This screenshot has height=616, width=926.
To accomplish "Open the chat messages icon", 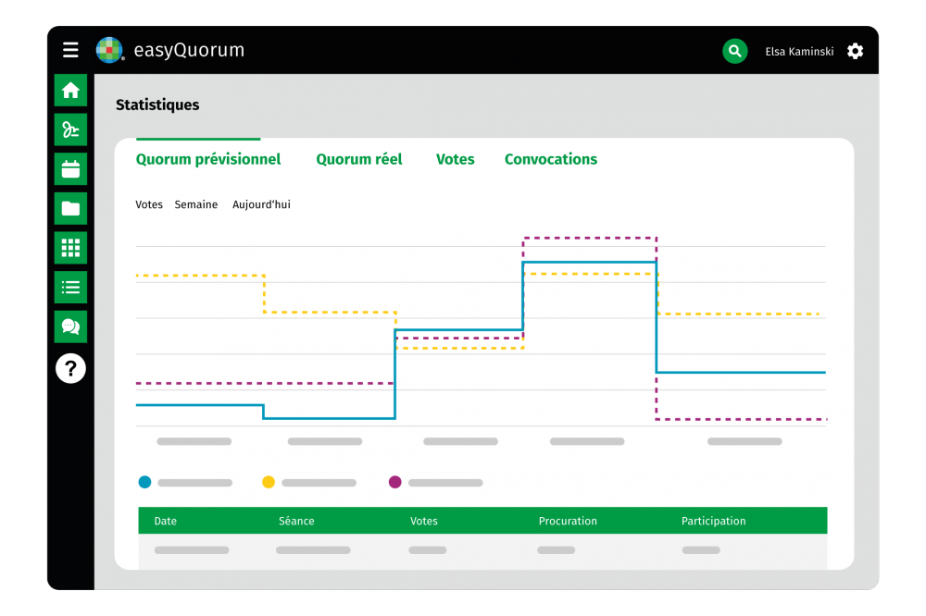I will pos(70,326).
